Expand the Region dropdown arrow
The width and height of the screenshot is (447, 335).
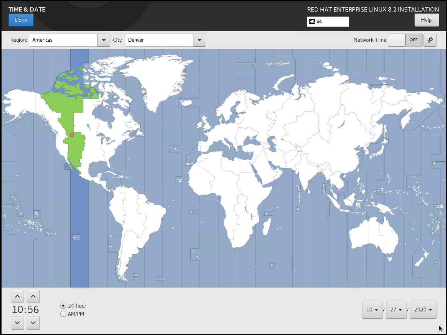point(103,40)
